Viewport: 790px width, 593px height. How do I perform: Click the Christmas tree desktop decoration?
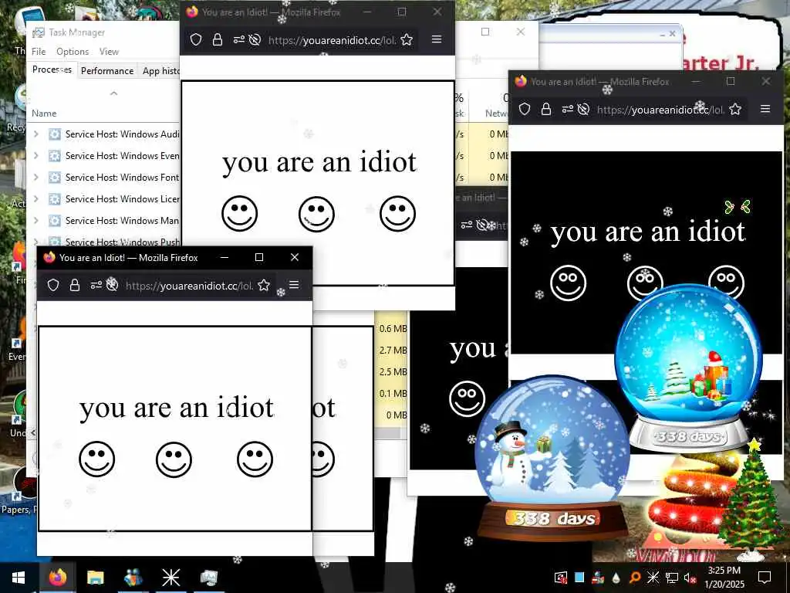(751, 500)
